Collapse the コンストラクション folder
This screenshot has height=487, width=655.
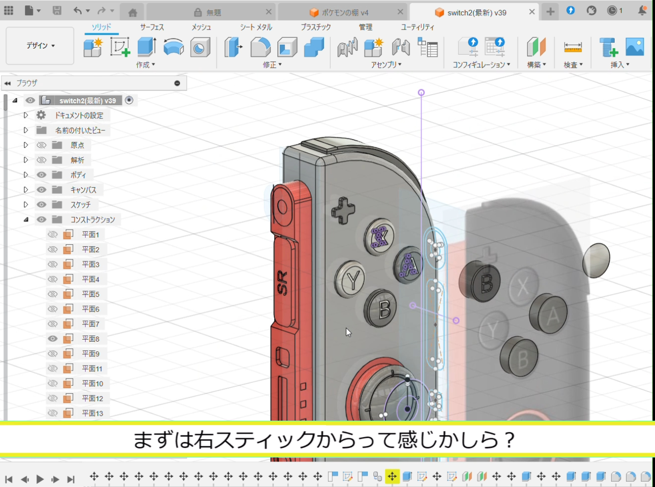tap(26, 219)
